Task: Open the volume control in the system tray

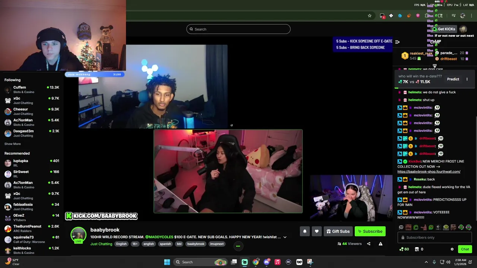Action: pyautogui.click(x=448, y=262)
